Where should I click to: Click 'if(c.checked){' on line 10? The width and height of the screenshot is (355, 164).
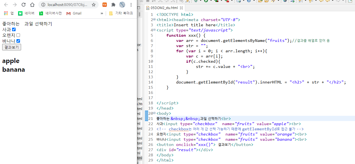point(203,61)
